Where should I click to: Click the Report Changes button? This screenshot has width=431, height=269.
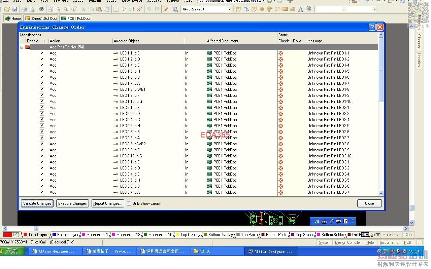[x=107, y=203]
